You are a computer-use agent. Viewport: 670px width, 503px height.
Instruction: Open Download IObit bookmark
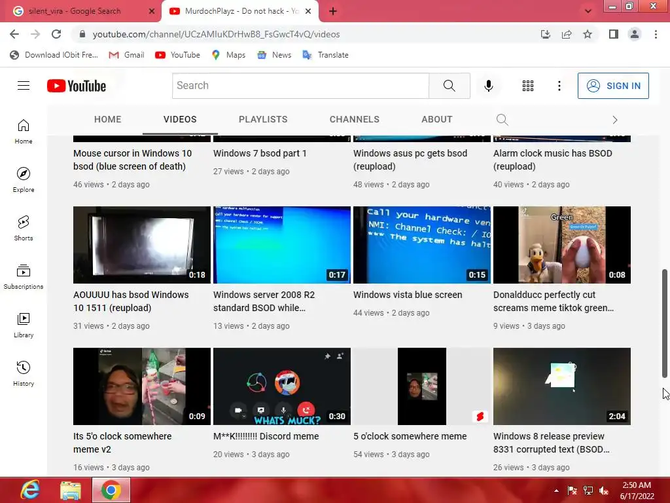click(54, 55)
